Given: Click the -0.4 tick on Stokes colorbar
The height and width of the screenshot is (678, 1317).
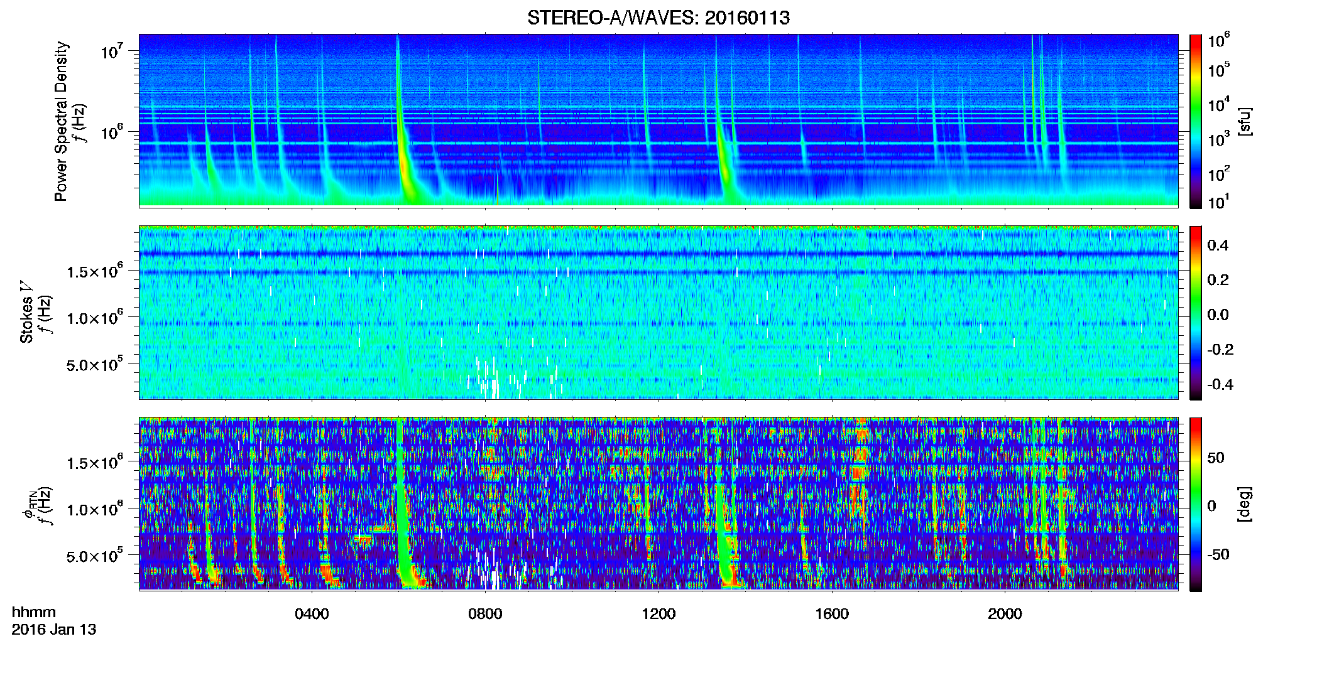Looking at the screenshot, I should (1220, 384).
